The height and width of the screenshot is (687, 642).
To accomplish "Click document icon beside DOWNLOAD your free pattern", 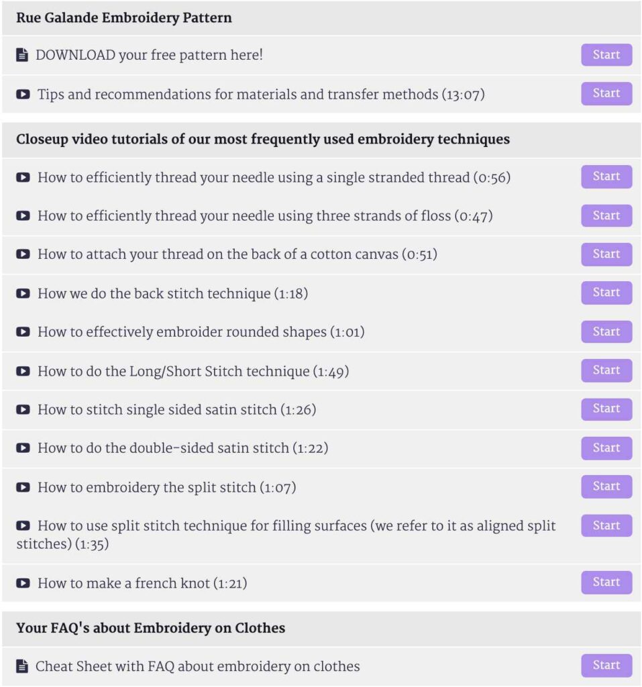I will pyautogui.click(x=22, y=55).
